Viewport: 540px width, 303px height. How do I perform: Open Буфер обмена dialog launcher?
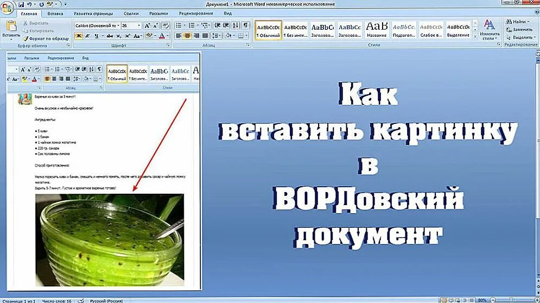coord(68,45)
